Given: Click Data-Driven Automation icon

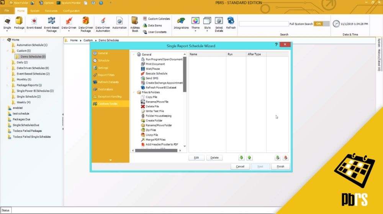Looking at the screenshot, I should 103,24.
